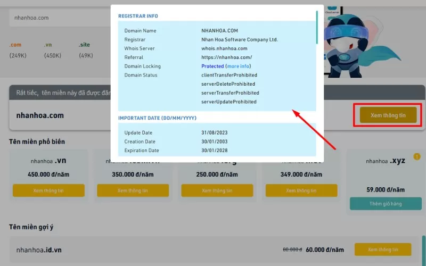Click the whois popup vertical scrollbar
This screenshot has height=266, width=426.
[317, 27]
